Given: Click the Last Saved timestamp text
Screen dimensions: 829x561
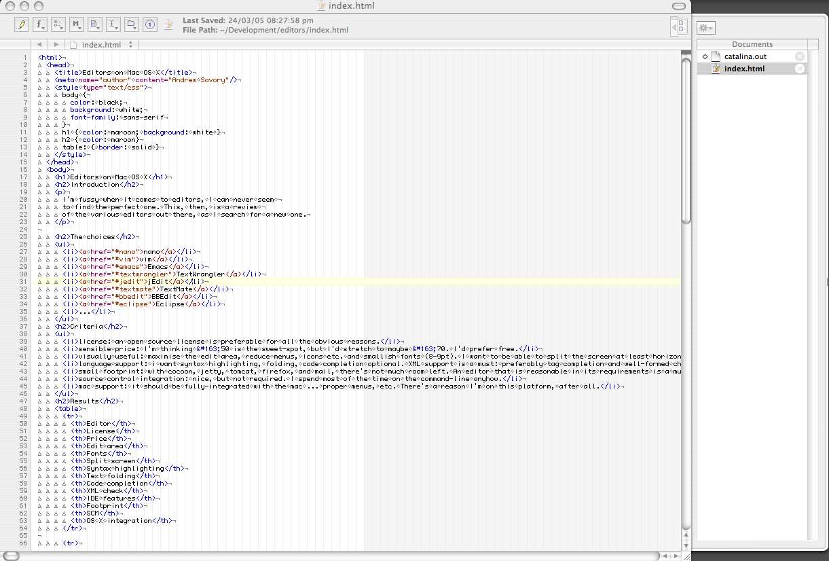Looking at the screenshot, I should coord(248,21).
